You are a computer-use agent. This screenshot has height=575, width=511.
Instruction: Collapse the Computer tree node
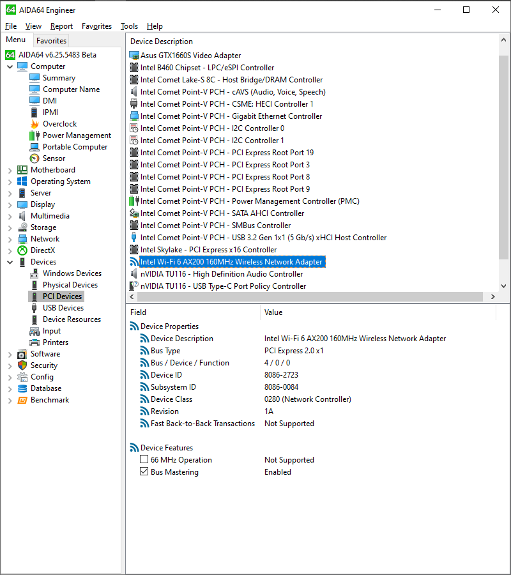coord(10,66)
